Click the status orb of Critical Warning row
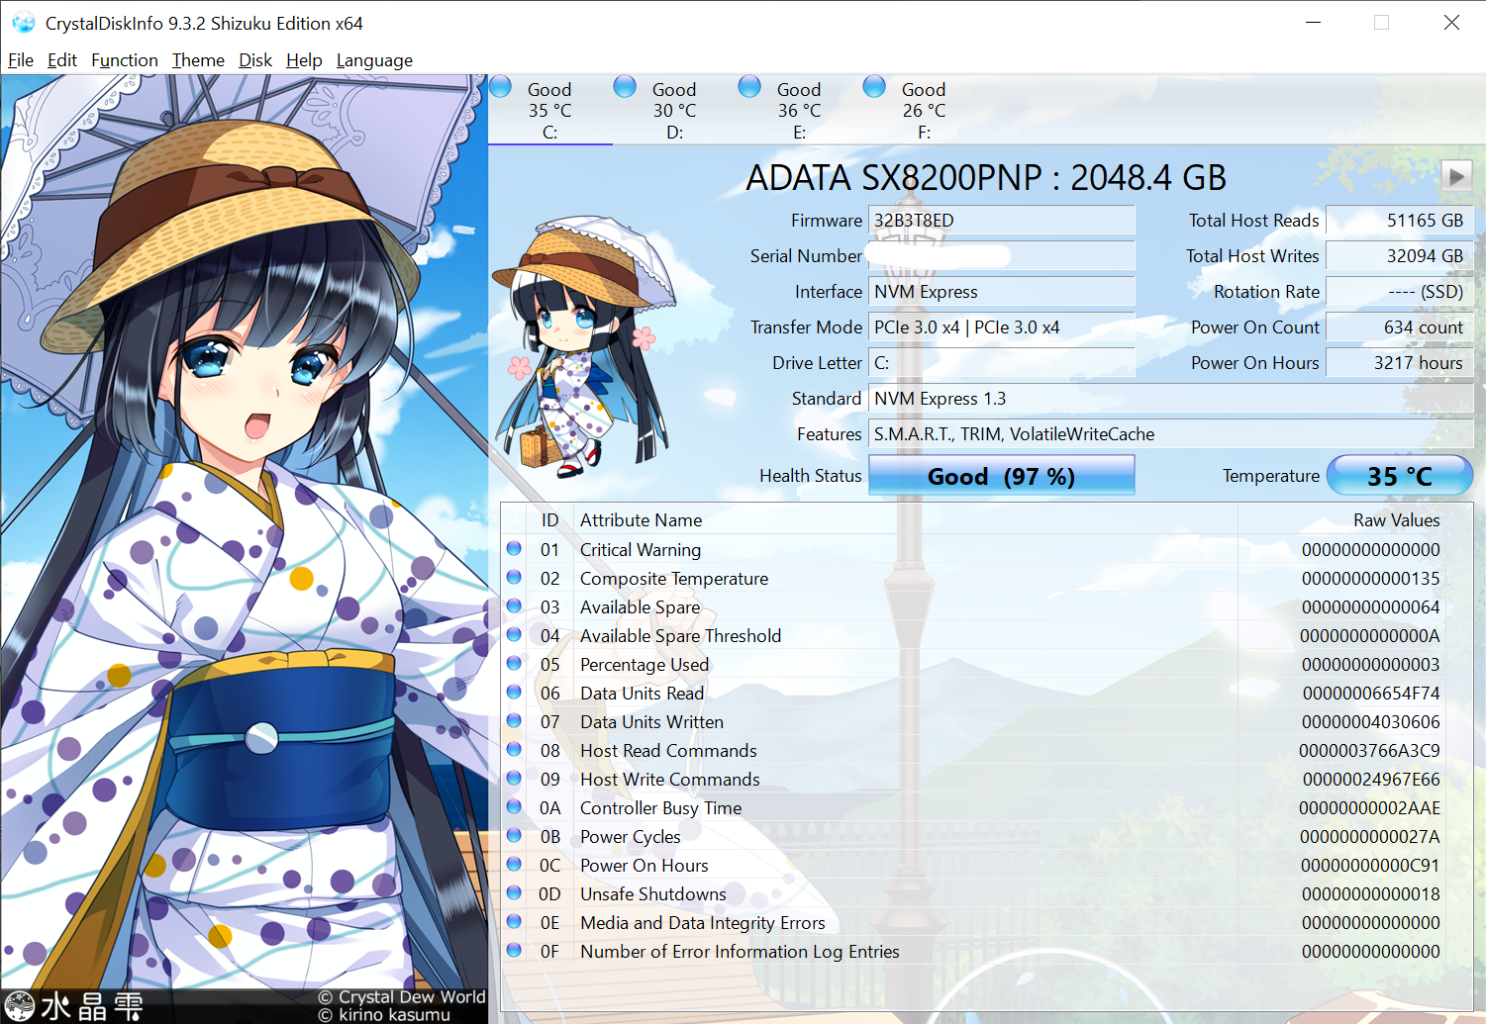This screenshot has width=1486, height=1024. [x=514, y=548]
